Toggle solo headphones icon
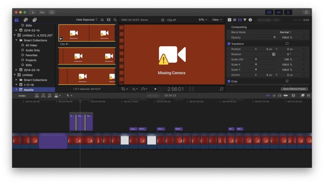Screen dimensions: 324x182 pos(280,96)
